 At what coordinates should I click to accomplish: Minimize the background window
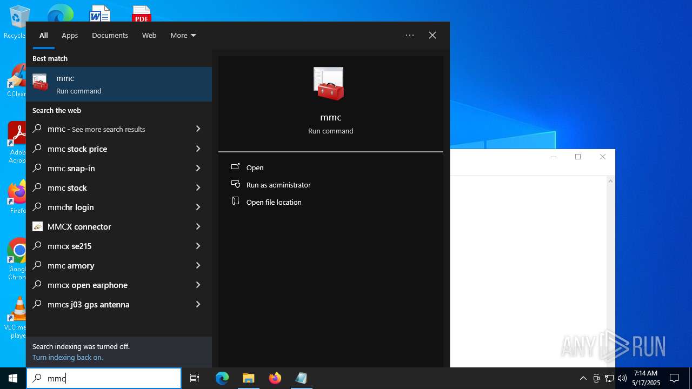pyautogui.click(x=553, y=157)
